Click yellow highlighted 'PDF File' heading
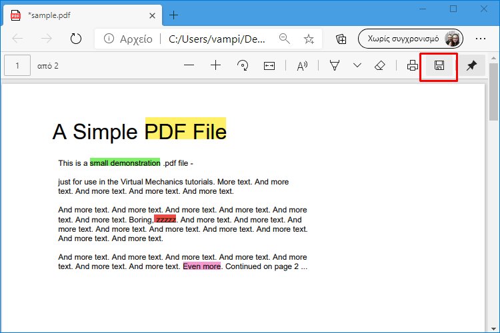500x333 pixels. tap(185, 129)
